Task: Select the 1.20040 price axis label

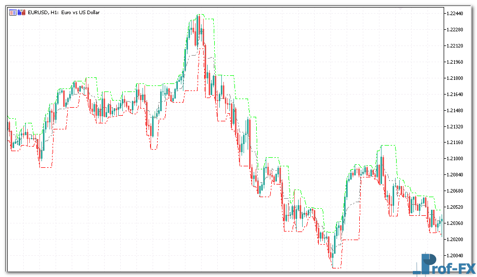Action: pyautogui.click(x=456, y=255)
